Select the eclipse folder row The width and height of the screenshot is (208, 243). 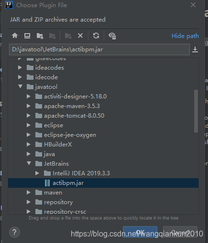pyautogui.click(x=103, y=125)
